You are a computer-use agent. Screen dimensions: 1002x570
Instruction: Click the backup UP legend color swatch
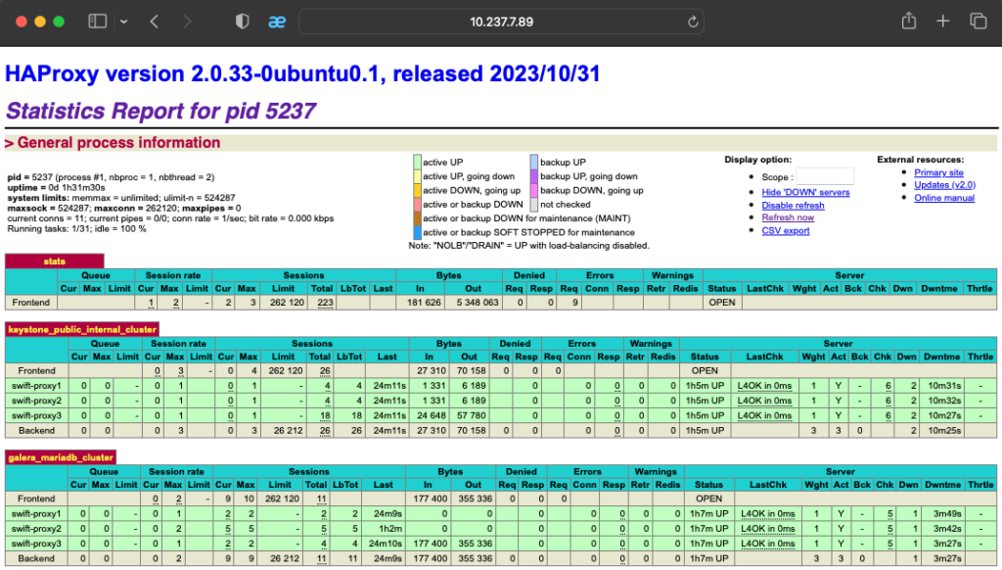tap(534, 163)
